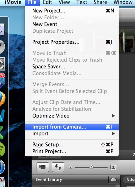Expand the Optimize Video submenu
The image size is (135, 187).
point(72,116)
